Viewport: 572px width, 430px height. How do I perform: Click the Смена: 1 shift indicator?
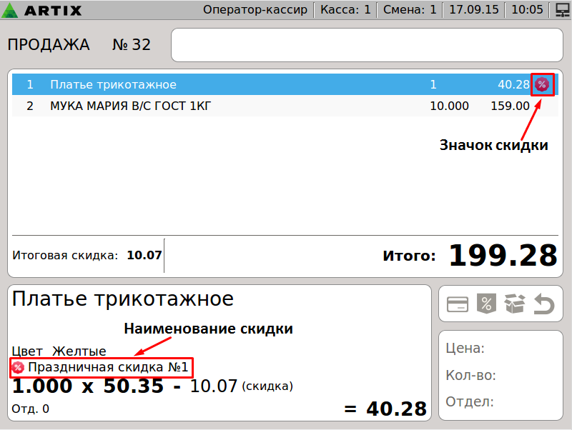click(x=410, y=10)
